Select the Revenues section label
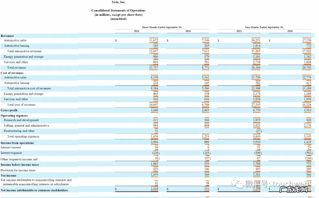This screenshot has width=319, height=198. [x=7, y=36]
